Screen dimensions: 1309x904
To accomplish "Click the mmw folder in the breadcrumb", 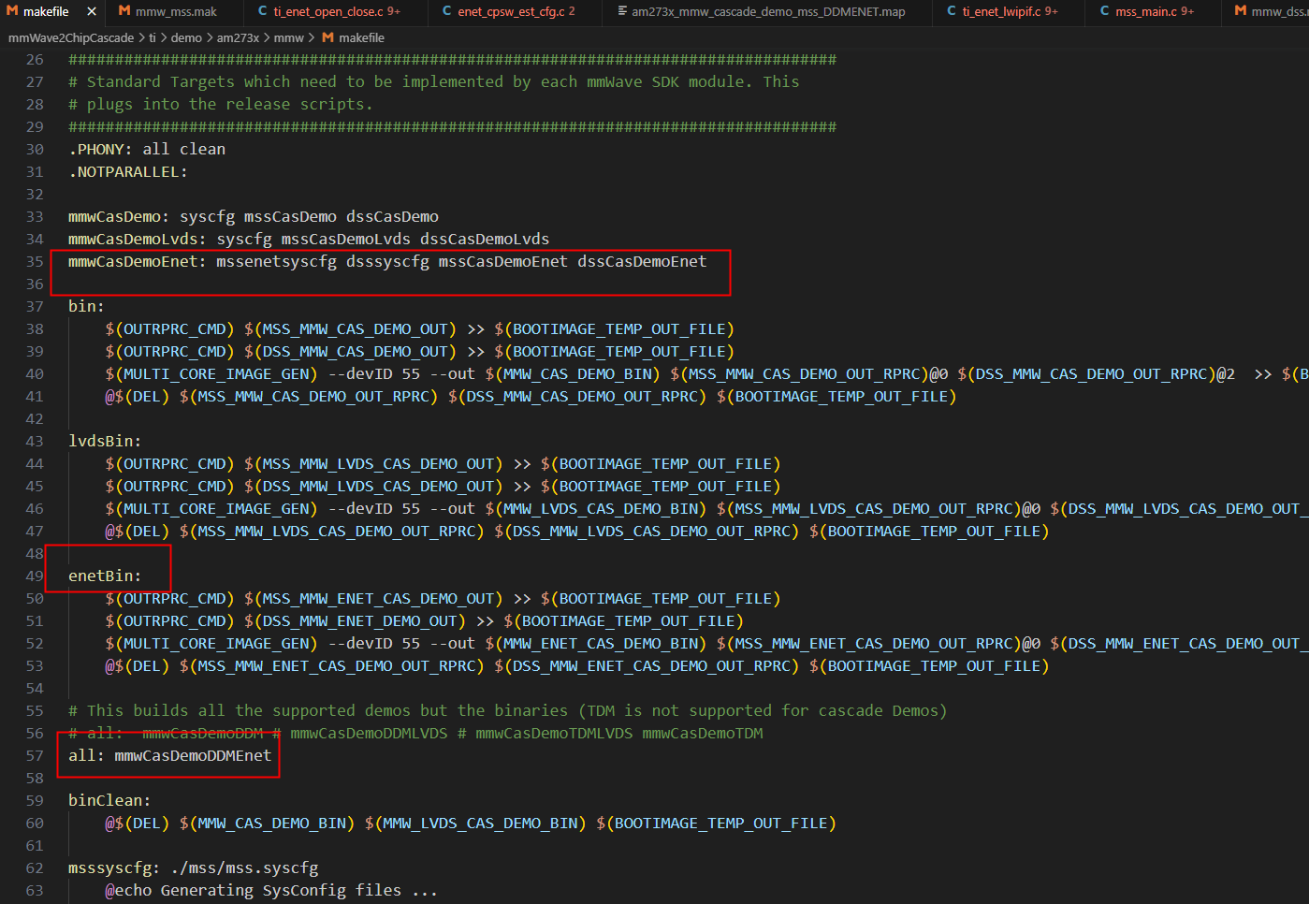I will tap(289, 37).
